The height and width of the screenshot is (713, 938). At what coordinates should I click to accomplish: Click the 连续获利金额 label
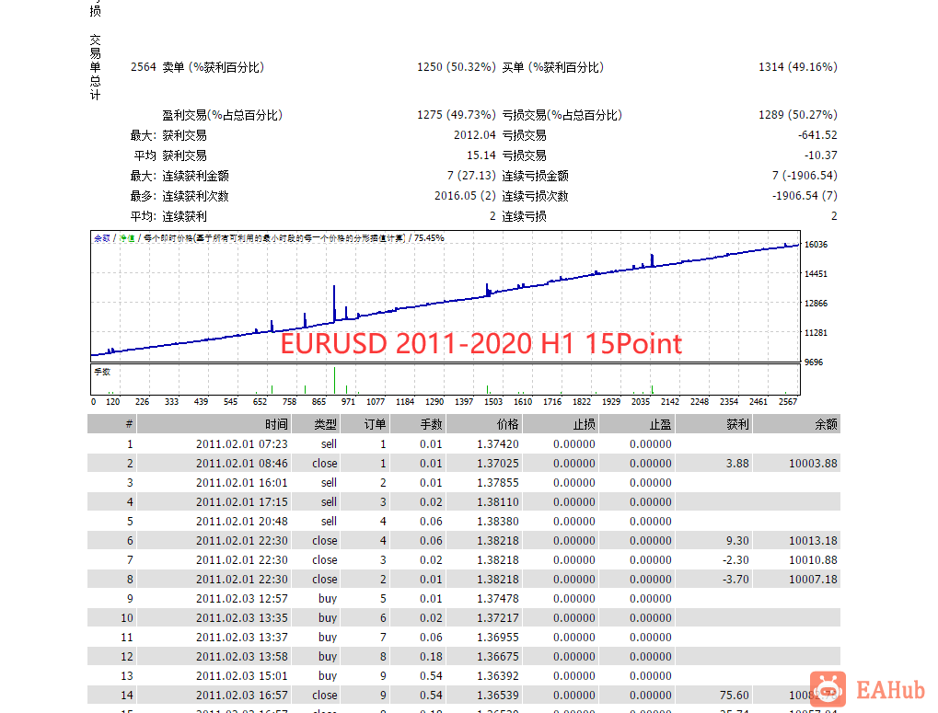click(196, 176)
